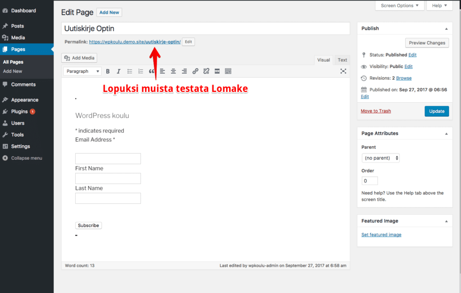Image resolution: width=461 pixels, height=293 pixels.
Task: Open the Paragraph format dropdown
Action: click(x=82, y=71)
